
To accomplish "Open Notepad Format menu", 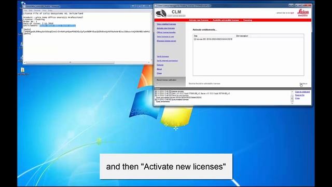I will point(37,10).
